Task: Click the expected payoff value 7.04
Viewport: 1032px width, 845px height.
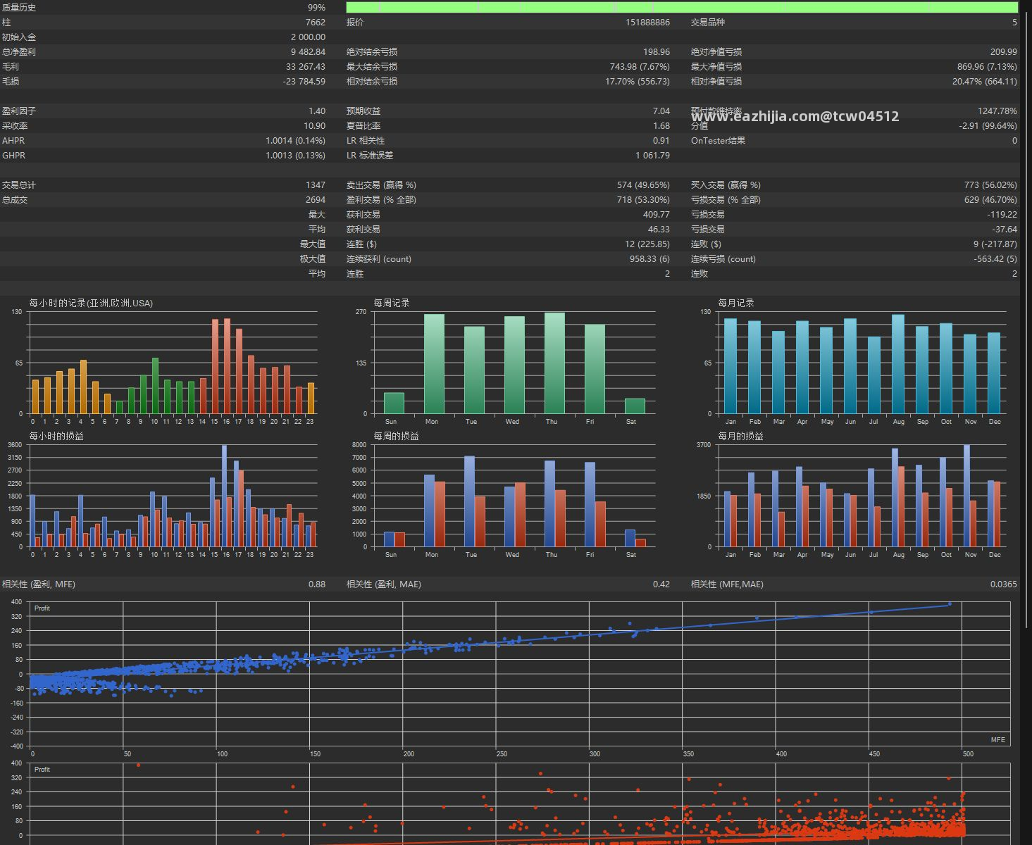Action: [661, 111]
